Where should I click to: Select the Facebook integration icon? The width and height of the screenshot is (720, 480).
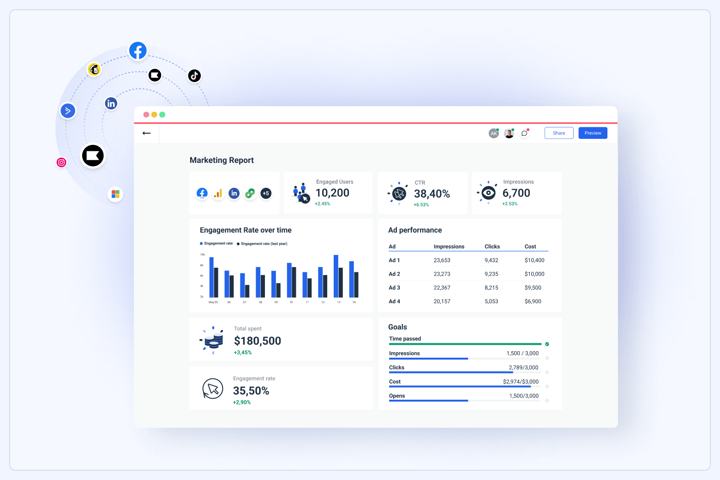(x=202, y=193)
